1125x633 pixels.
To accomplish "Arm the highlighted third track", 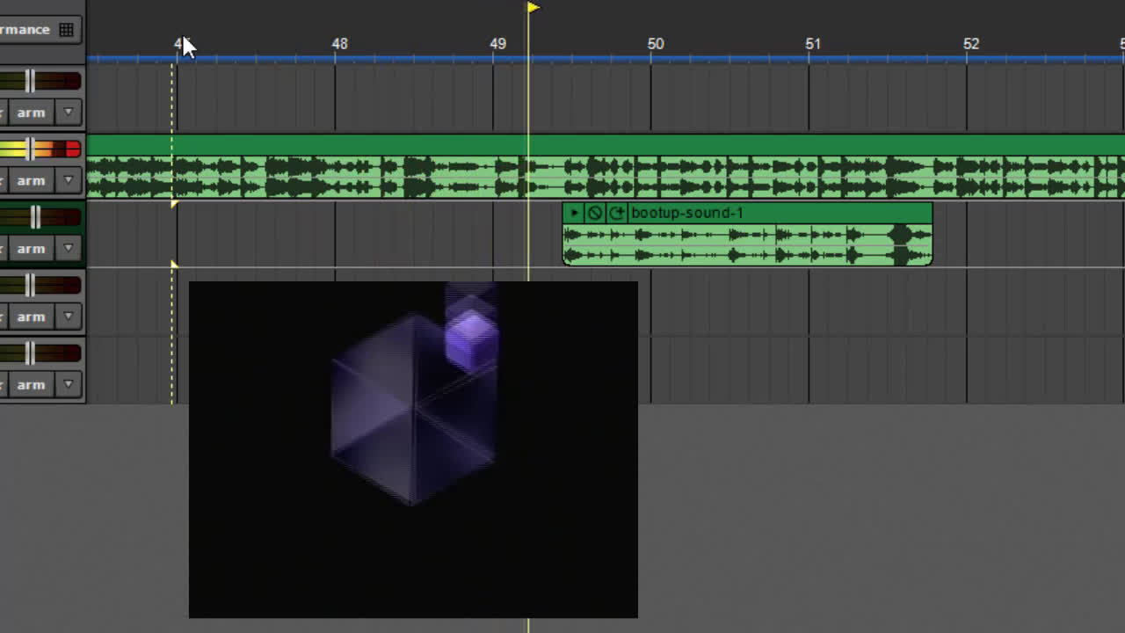I will point(31,249).
